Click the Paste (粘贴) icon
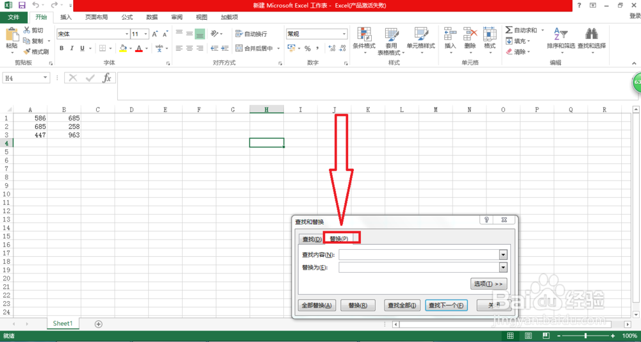Screen dimensions: 641x342 (12, 35)
